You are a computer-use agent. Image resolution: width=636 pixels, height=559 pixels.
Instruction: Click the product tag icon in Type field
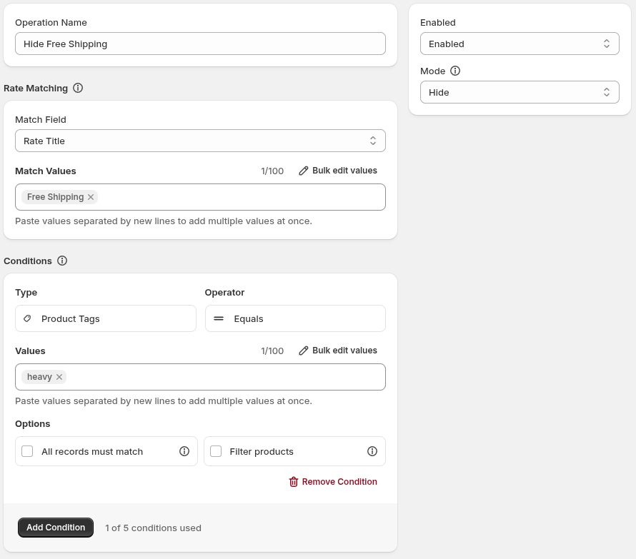(x=27, y=318)
